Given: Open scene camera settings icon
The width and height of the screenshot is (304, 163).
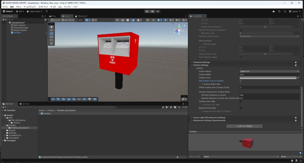Looking at the screenshot, I should click(x=178, y=20).
